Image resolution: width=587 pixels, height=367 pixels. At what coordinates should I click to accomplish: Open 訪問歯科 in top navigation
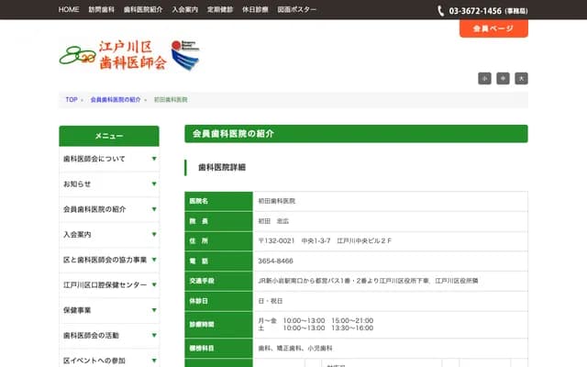pyautogui.click(x=101, y=9)
